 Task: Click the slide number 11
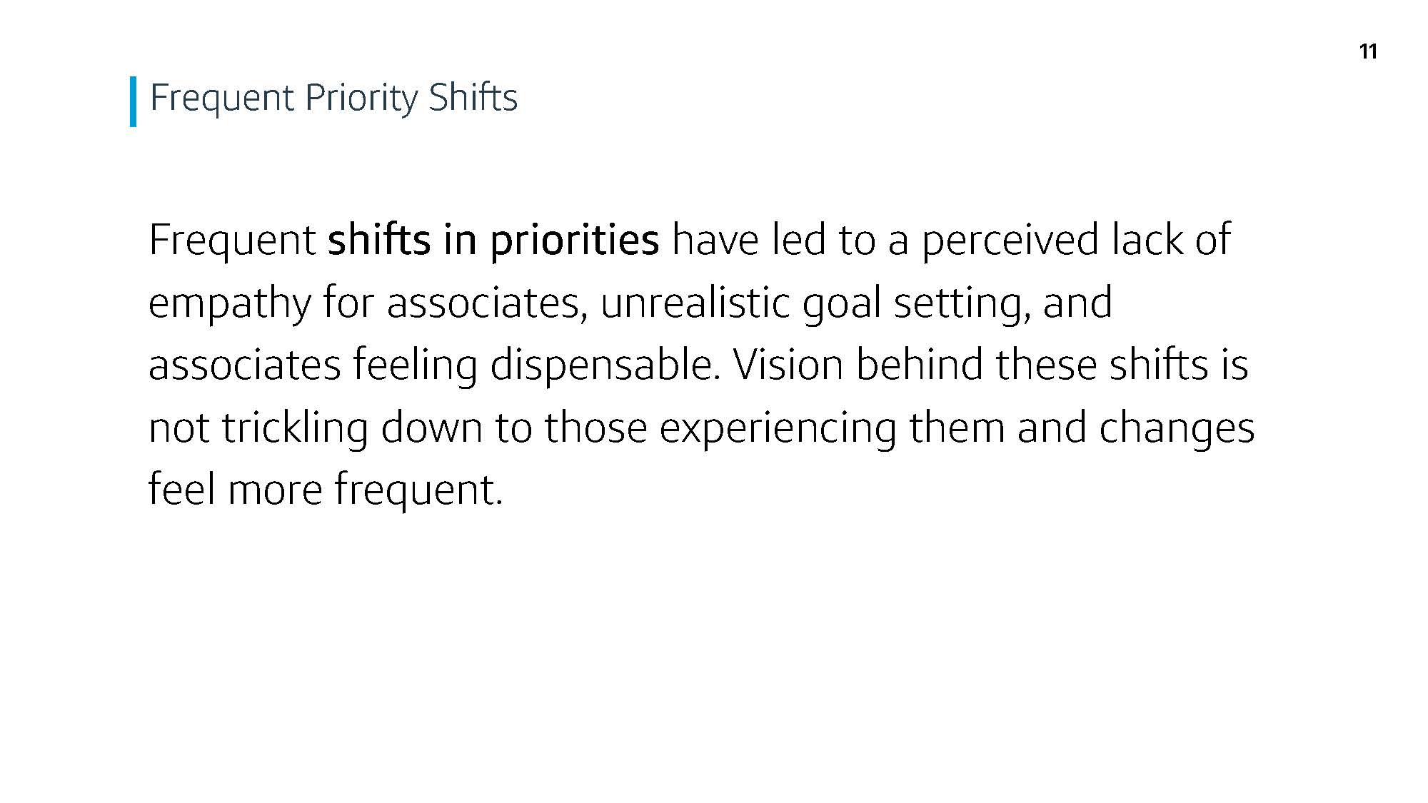tap(1368, 51)
